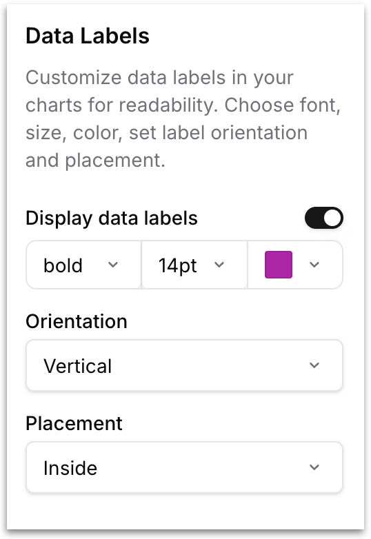Toggle the Display data labels switch
The height and width of the screenshot is (539, 371).
[x=324, y=218]
